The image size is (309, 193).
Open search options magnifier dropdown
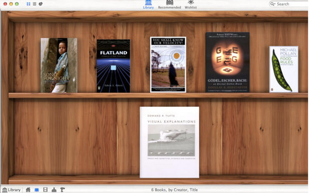click(x=273, y=4)
